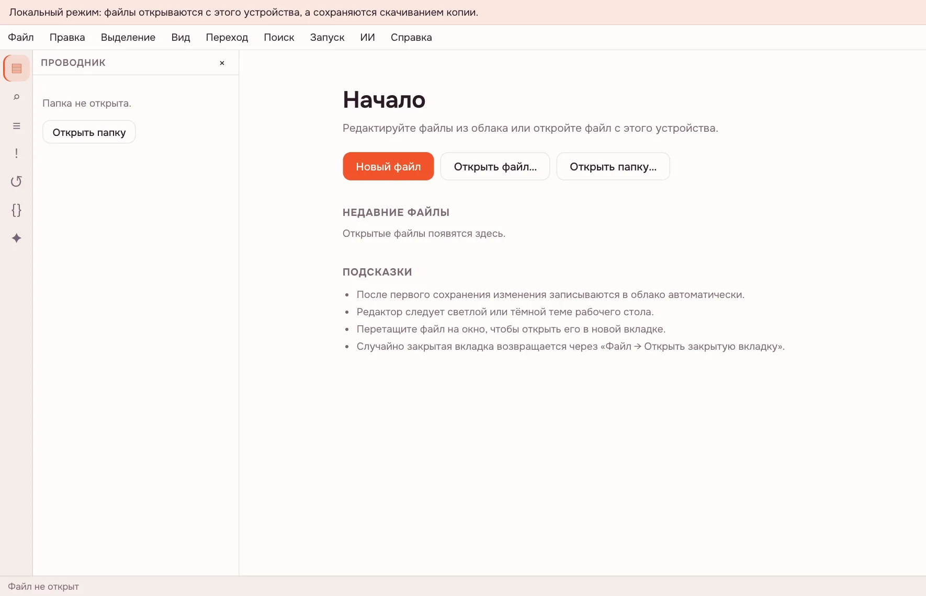
Task: Select the Explorer icon in the activity bar
Action: 17,68
